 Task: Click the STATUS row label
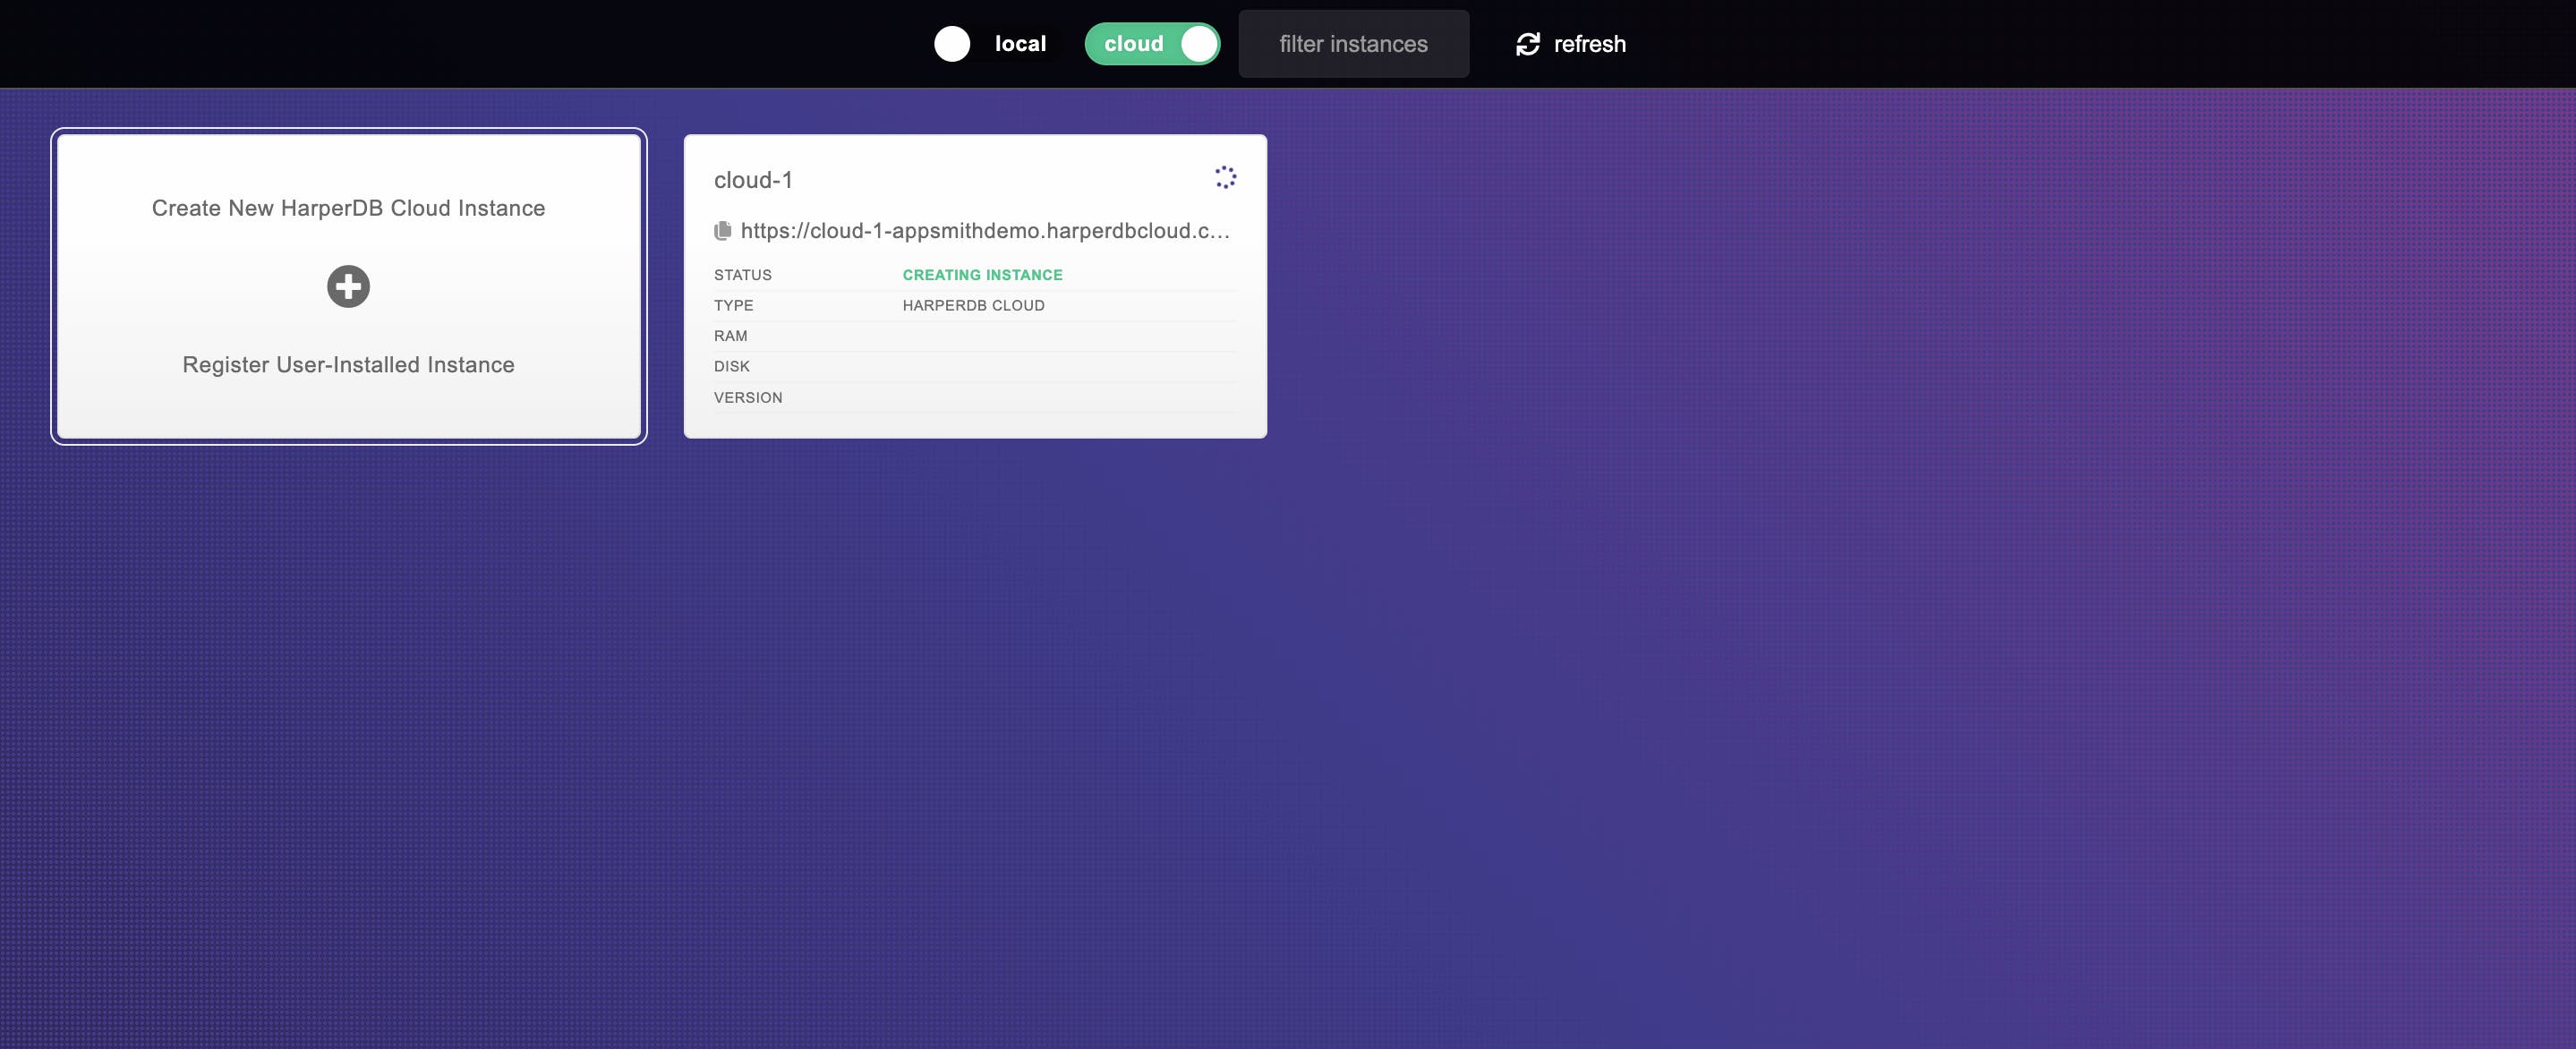[743, 275]
